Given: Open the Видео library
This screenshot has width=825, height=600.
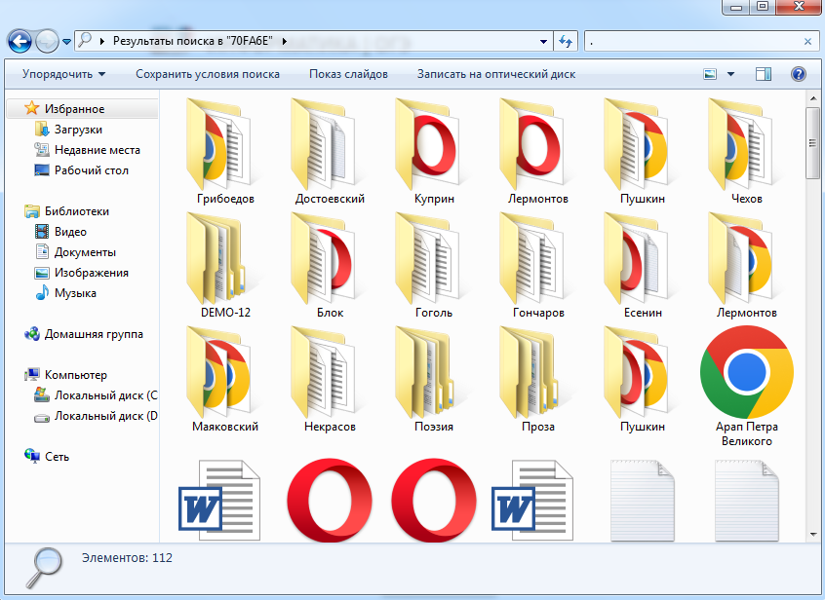Looking at the screenshot, I should (70, 232).
